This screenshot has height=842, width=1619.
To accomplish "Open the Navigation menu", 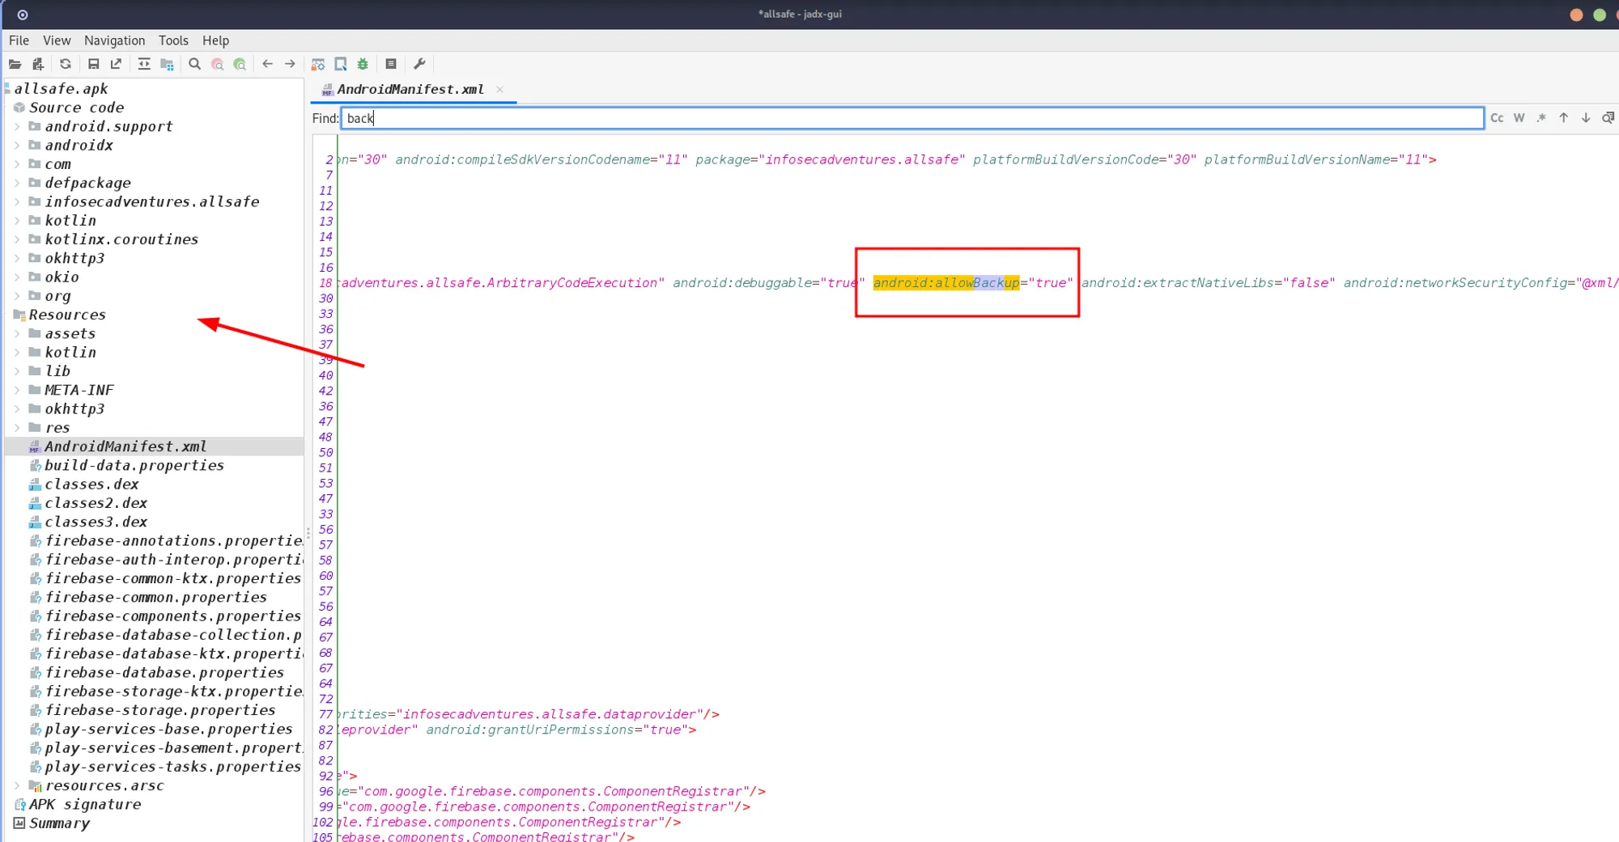I will pos(114,40).
